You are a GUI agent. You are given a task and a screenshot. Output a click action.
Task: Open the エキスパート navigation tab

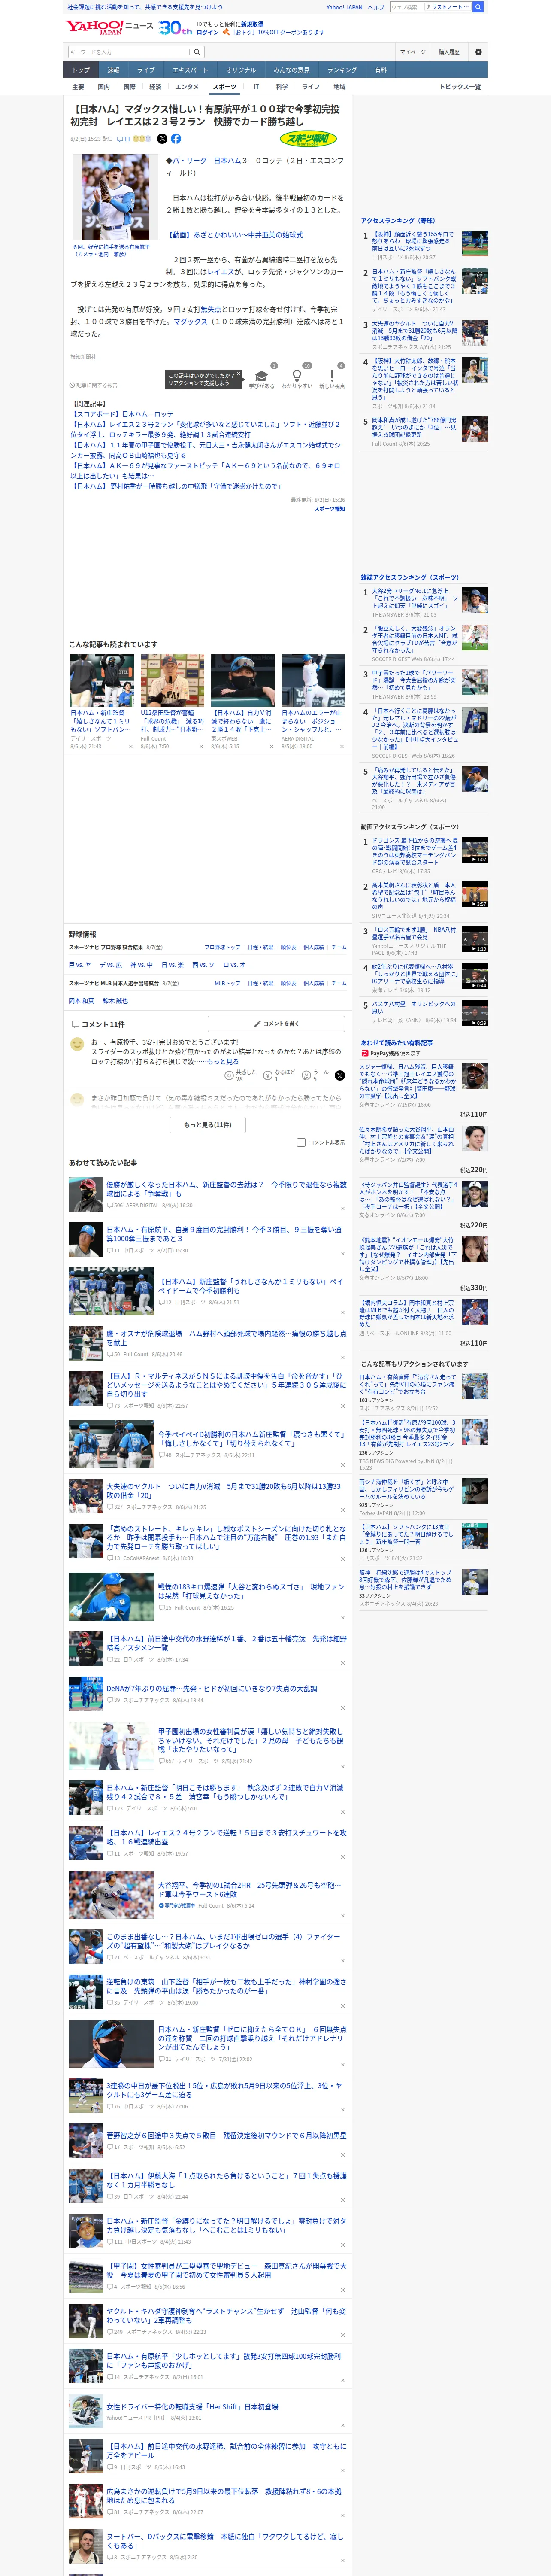190,70
